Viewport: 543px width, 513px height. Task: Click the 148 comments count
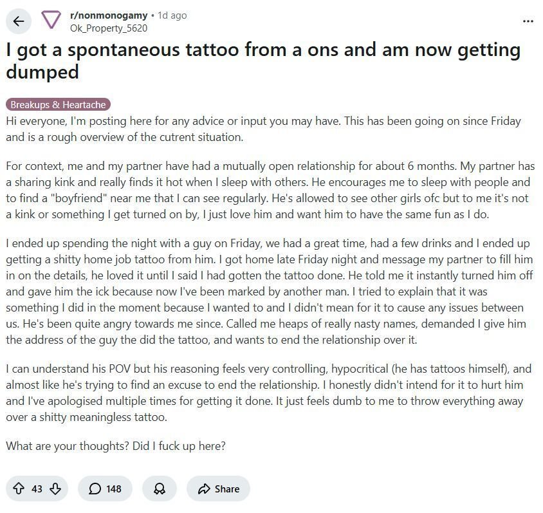tap(114, 489)
